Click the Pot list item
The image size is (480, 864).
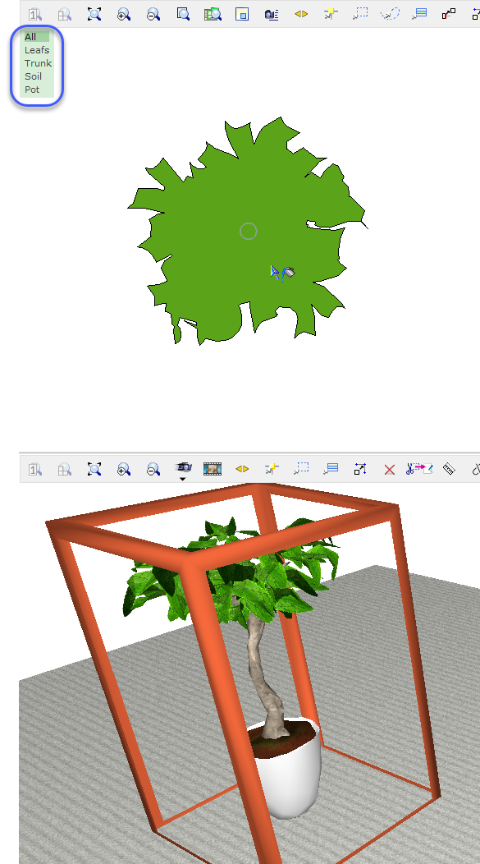[32, 90]
